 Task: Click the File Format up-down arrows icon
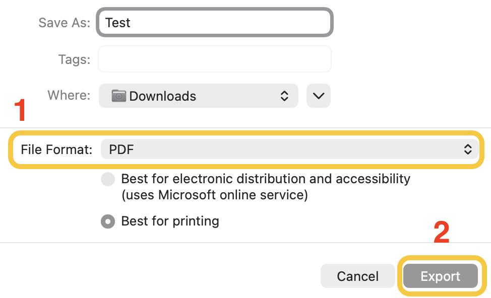468,149
